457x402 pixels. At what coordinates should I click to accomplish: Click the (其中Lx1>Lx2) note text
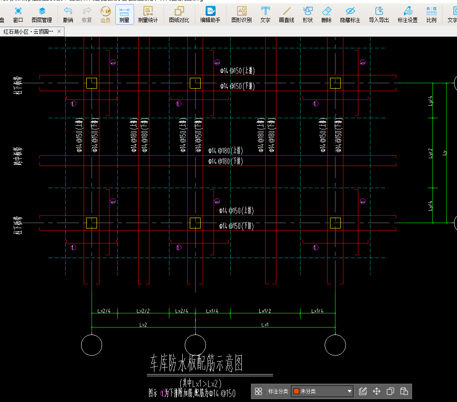pyautogui.click(x=201, y=383)
